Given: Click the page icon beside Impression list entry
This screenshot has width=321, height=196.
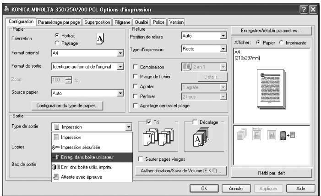Looking at the screenshot, I should 56,137.
